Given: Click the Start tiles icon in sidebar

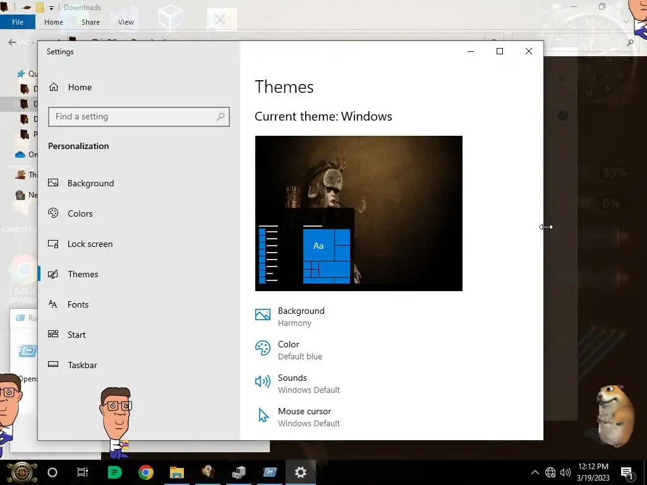Looking at the screenshot, I should (x=53, y=334).
